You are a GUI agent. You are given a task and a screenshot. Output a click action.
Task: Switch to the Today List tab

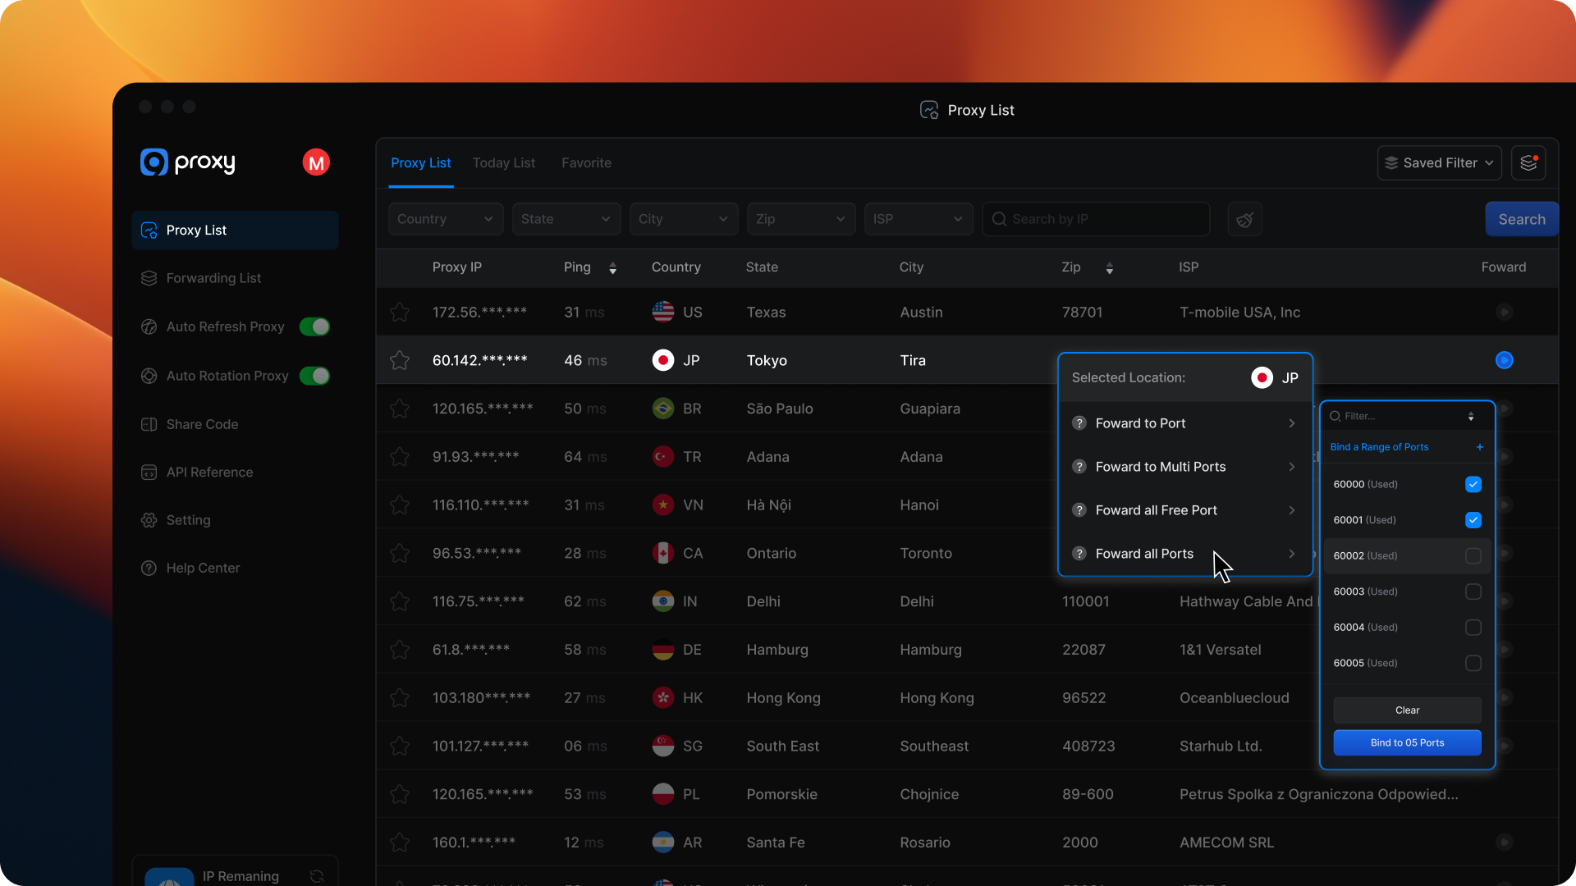tap(503, 162)
